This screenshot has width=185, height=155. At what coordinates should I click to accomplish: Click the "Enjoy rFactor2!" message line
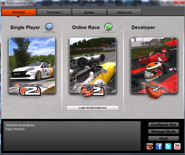pos(15,129)
